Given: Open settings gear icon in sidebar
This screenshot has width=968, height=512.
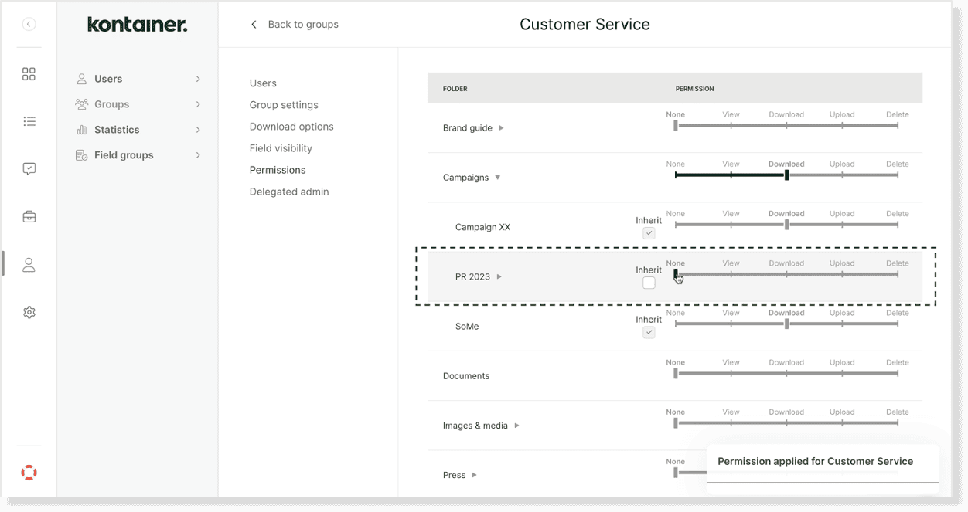Looking at the screenshot, I should [x=29, y=313].
